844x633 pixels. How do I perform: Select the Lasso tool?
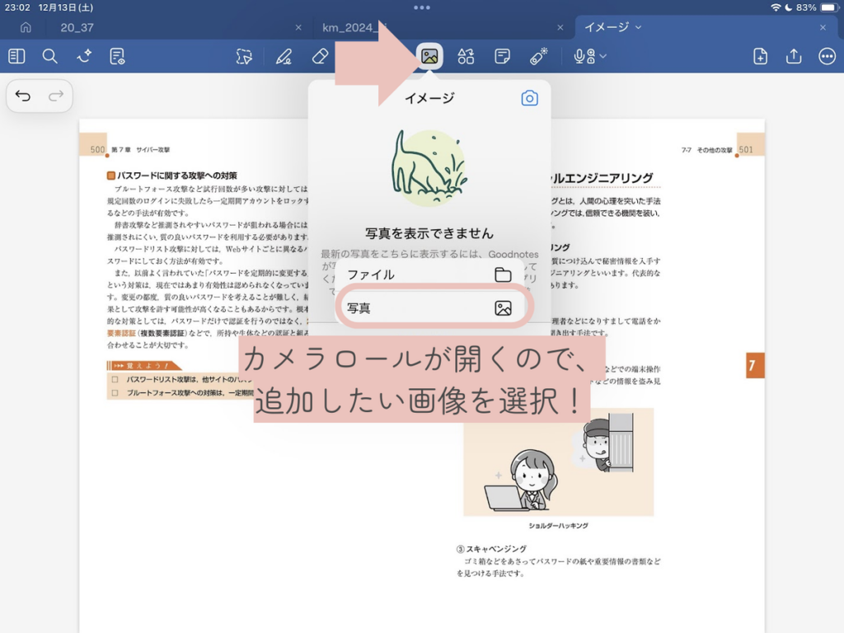pos(244,56)
